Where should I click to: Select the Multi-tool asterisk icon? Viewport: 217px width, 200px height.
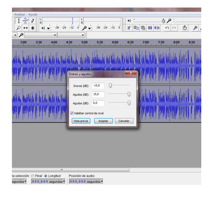tap(32, 28)
